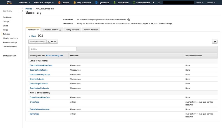Image resolution: width=222 pixels, height=128 pixels.
Task: Switch to the JSON view
Action: click(52, 41)
